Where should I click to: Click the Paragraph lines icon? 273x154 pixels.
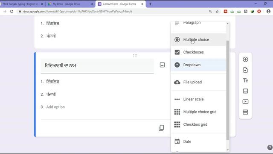click(177, 23)
